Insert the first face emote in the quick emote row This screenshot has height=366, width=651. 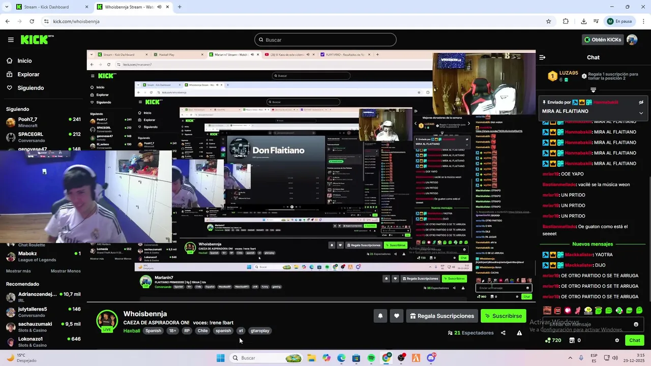(547, 310)
